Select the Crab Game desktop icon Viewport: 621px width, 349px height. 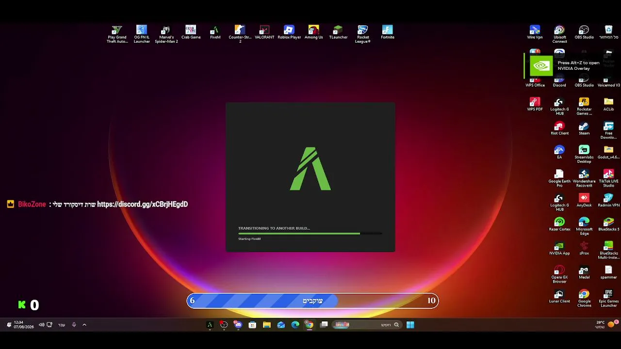coord(191,32)
